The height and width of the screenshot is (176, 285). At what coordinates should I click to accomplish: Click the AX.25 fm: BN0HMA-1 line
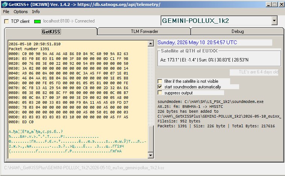pos(190,106)
